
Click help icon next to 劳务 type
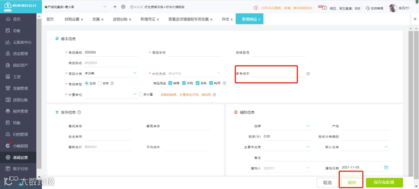tap(112, 83)
